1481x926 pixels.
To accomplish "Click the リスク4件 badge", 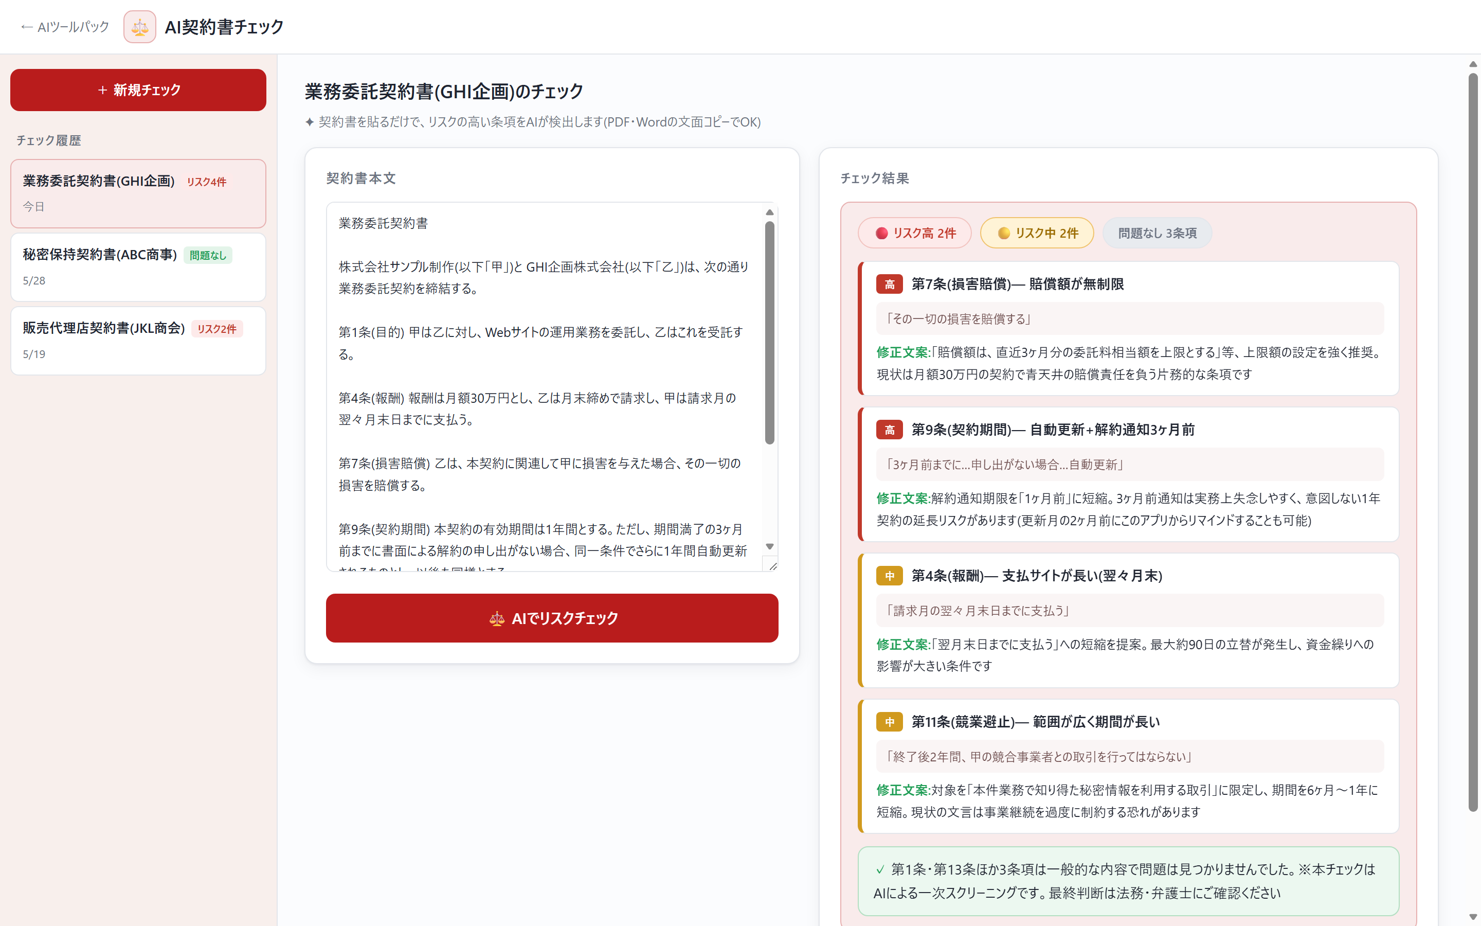I will pyautogui.click(x=206, y=182).
